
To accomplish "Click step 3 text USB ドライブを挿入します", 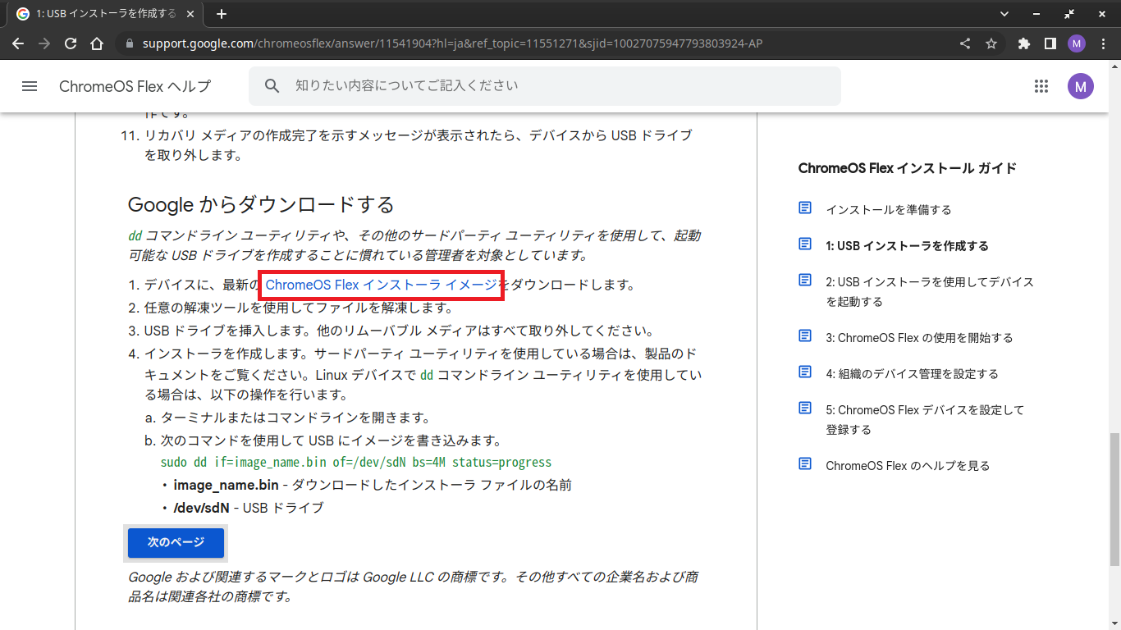I will coord(399,331).
